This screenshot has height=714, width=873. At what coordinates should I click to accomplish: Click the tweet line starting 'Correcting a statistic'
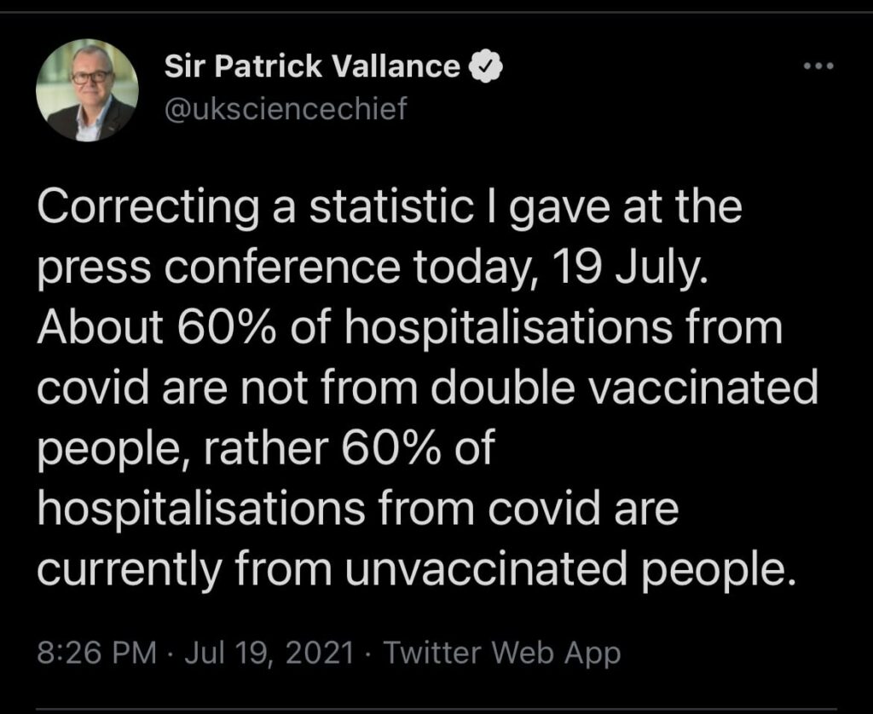coord(390,208)
